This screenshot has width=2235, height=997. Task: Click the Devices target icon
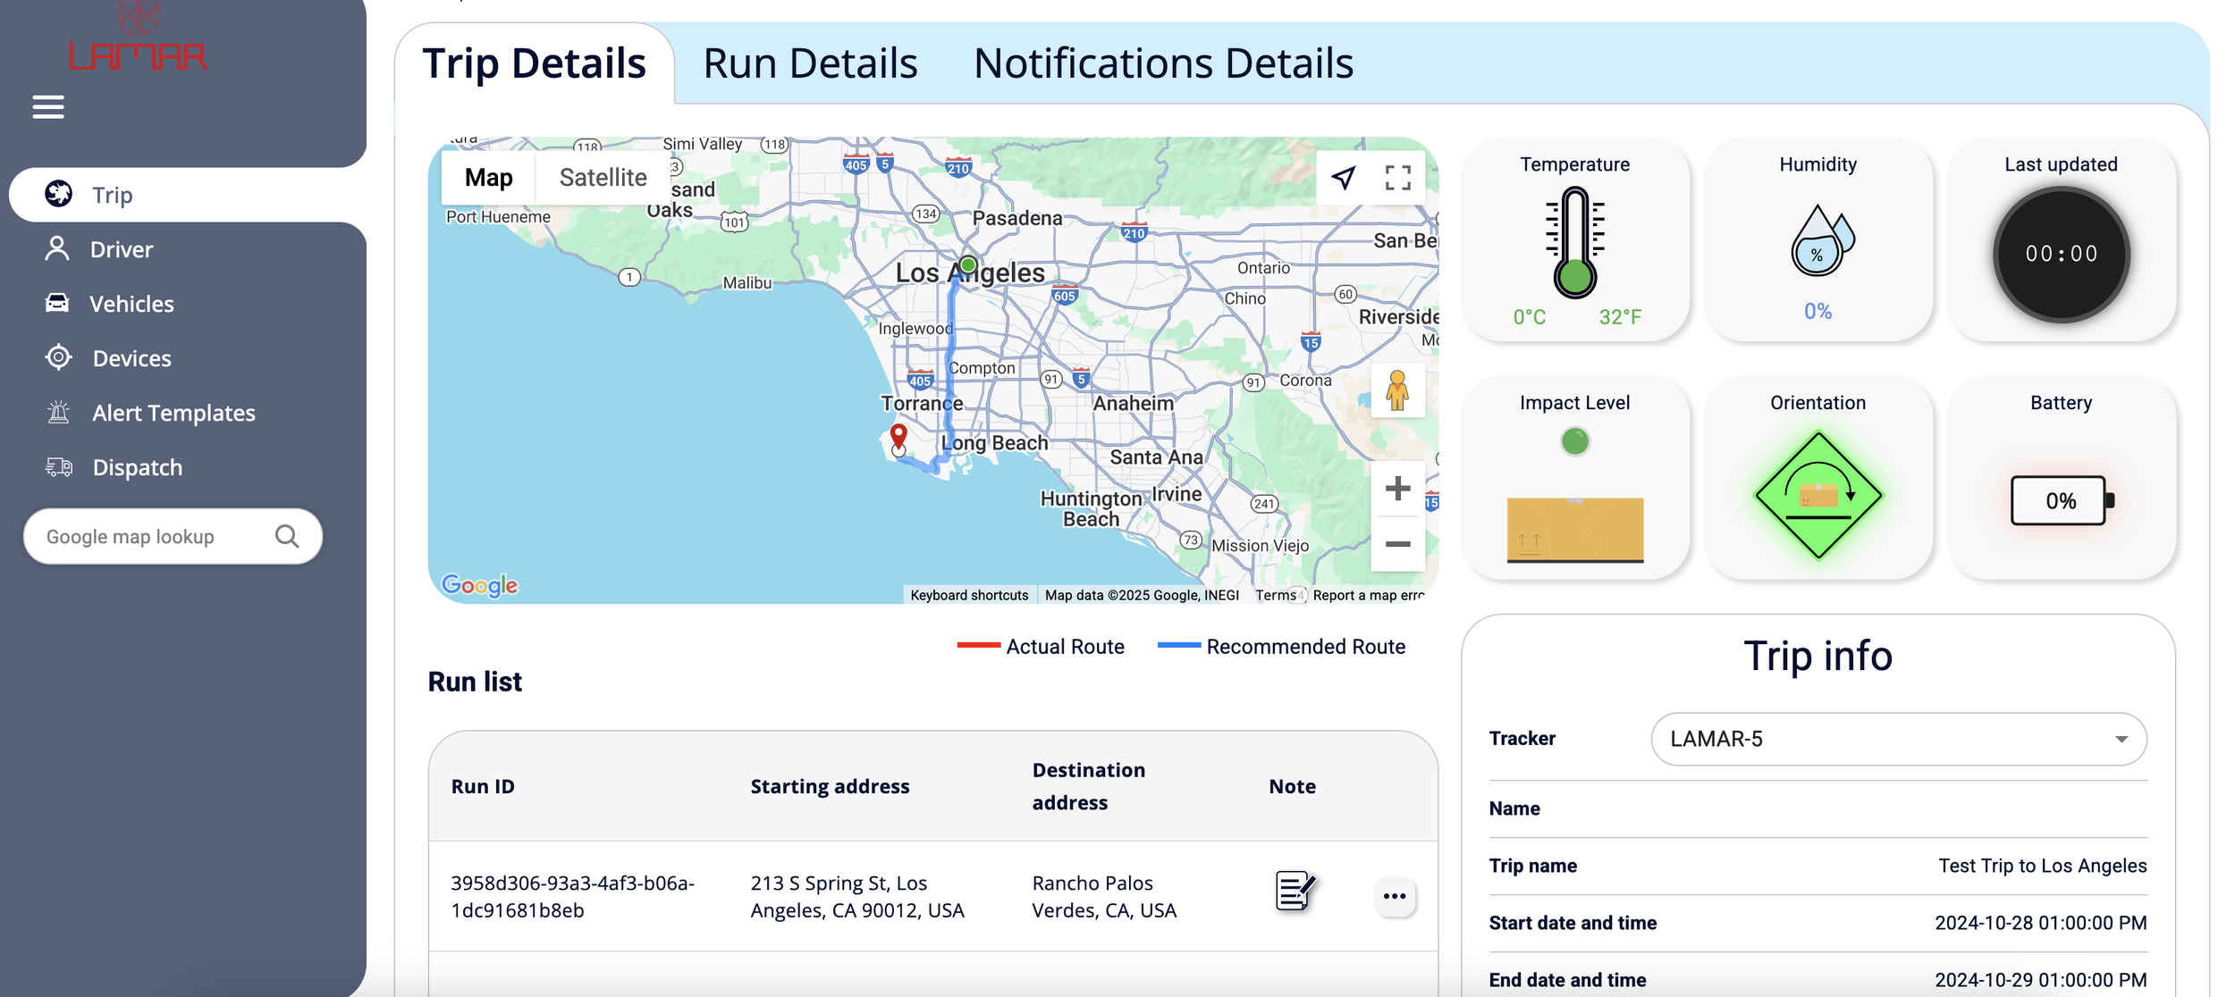click(56, 357)
